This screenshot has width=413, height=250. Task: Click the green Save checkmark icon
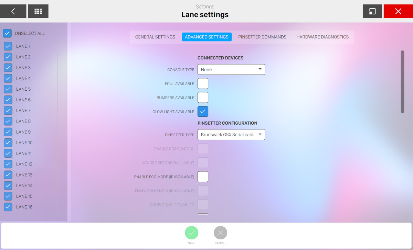192,233
